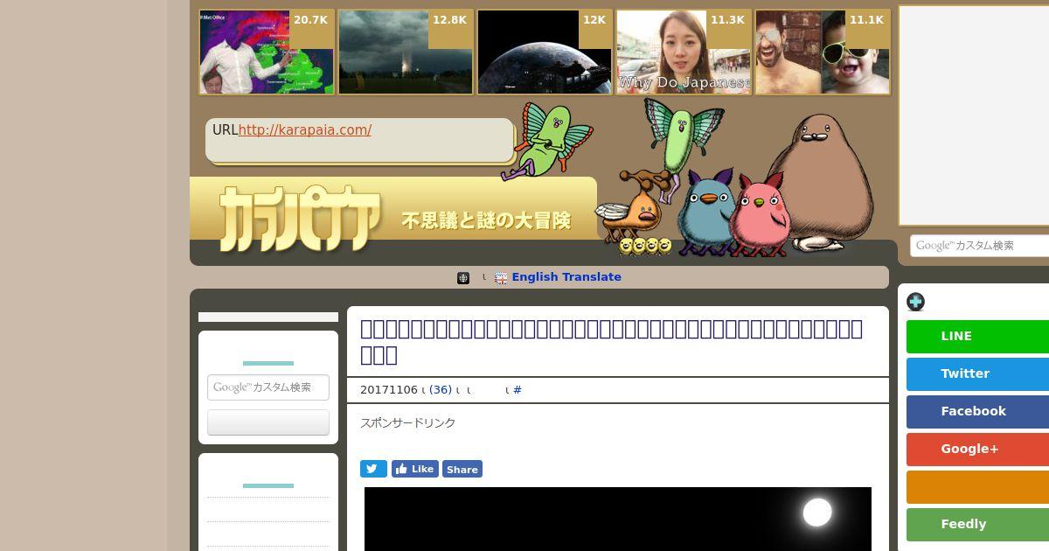The height and width of the screenshot is (551, 1049).
Task: Open the planet thumbnail with 12K
Action: pos(545,52)
